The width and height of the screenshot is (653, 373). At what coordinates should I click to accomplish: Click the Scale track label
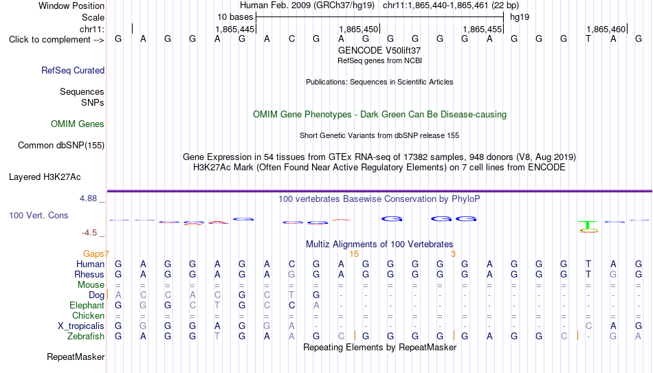pyautogui.click(x=93, y=17)
